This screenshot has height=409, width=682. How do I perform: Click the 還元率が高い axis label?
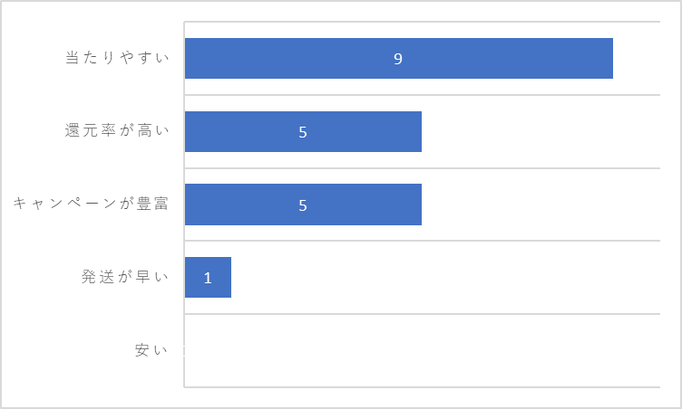(117, 130)
